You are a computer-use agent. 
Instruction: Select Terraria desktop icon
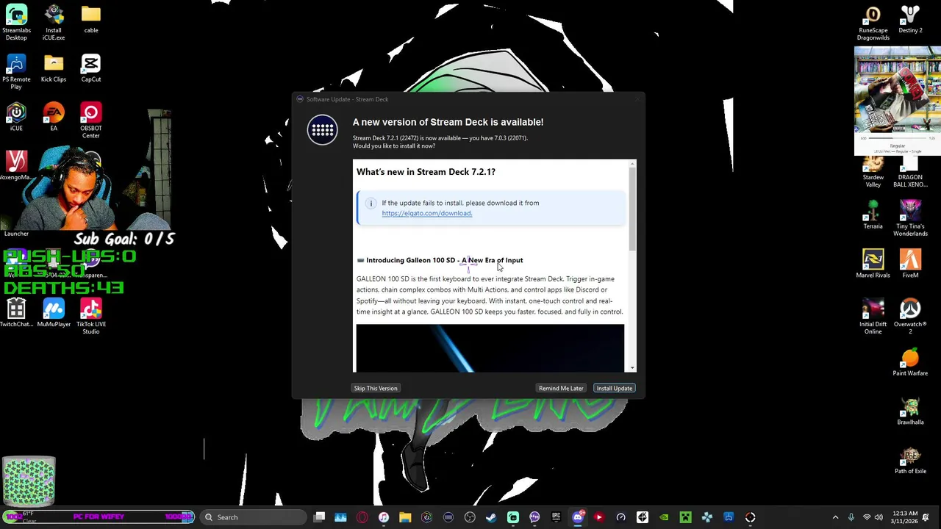point(873,215)
